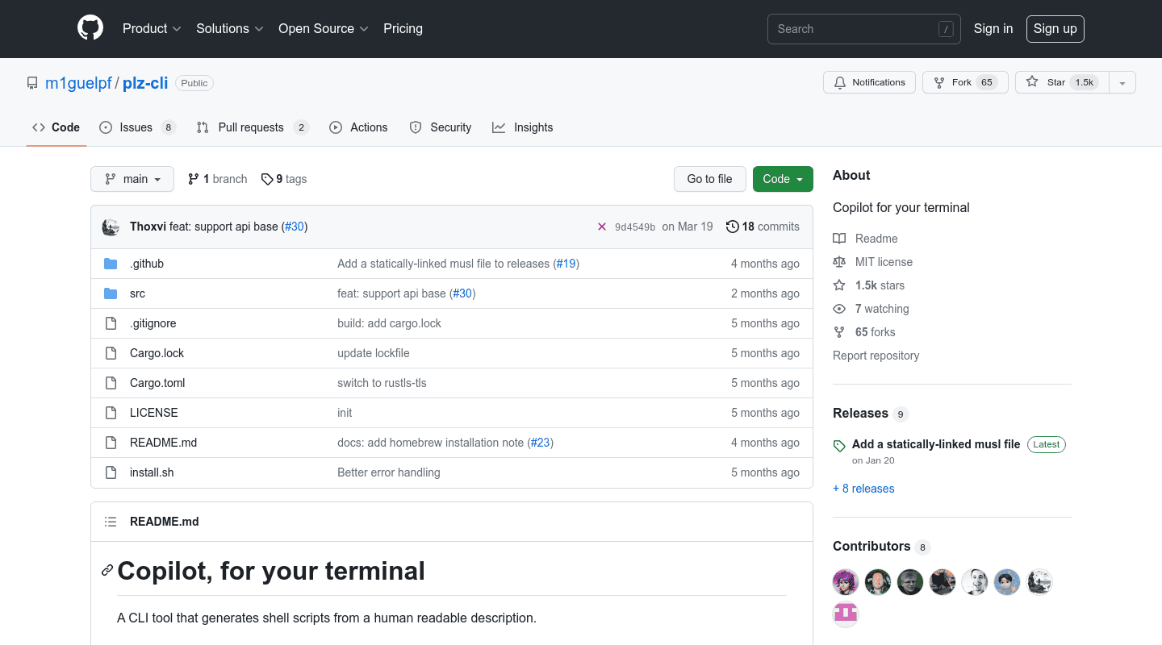The image size is (1162, 645).
Task: View the 1.5k stars link
Action: pyautogui.click(x=869, y=285)
